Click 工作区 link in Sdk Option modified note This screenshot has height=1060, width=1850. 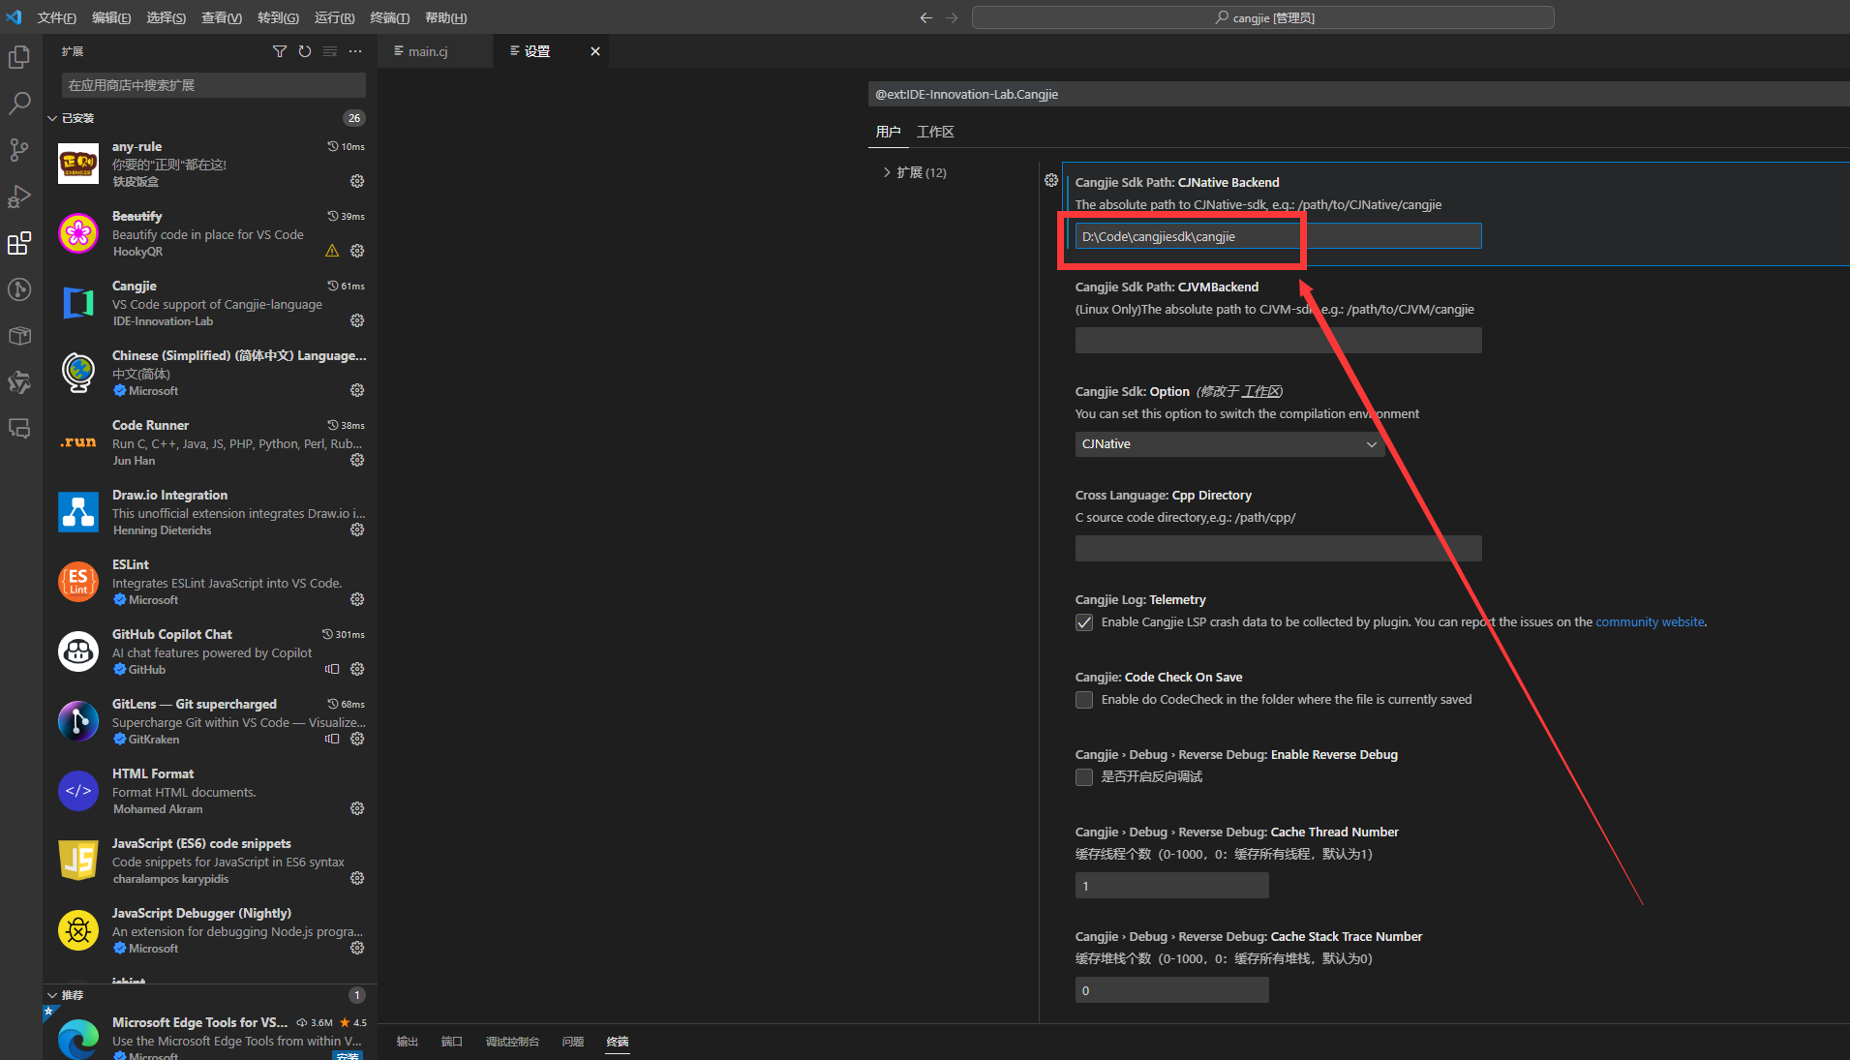[1260, 392]
